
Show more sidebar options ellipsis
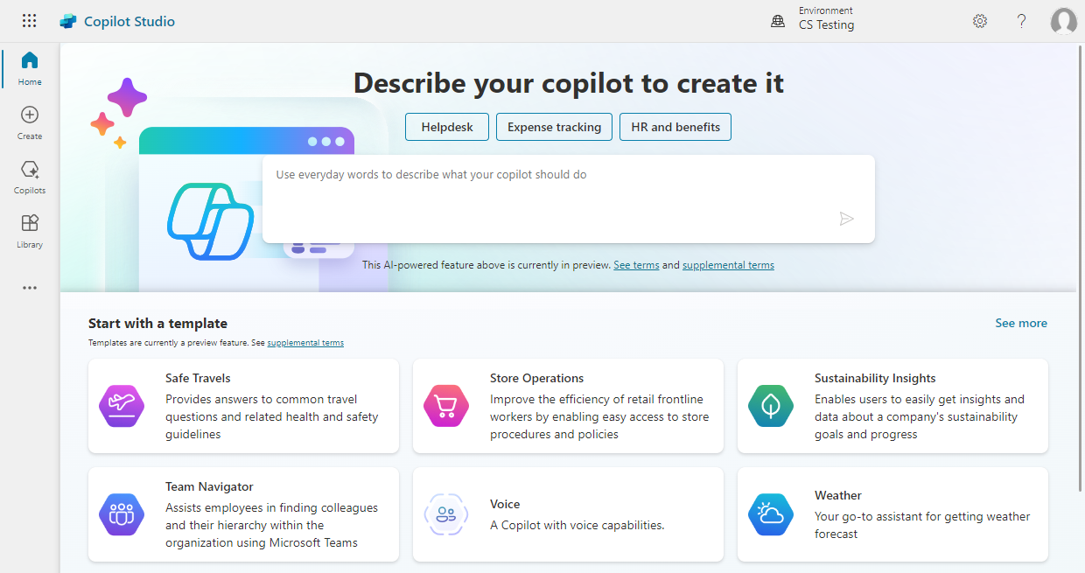[x=30, y=288]
